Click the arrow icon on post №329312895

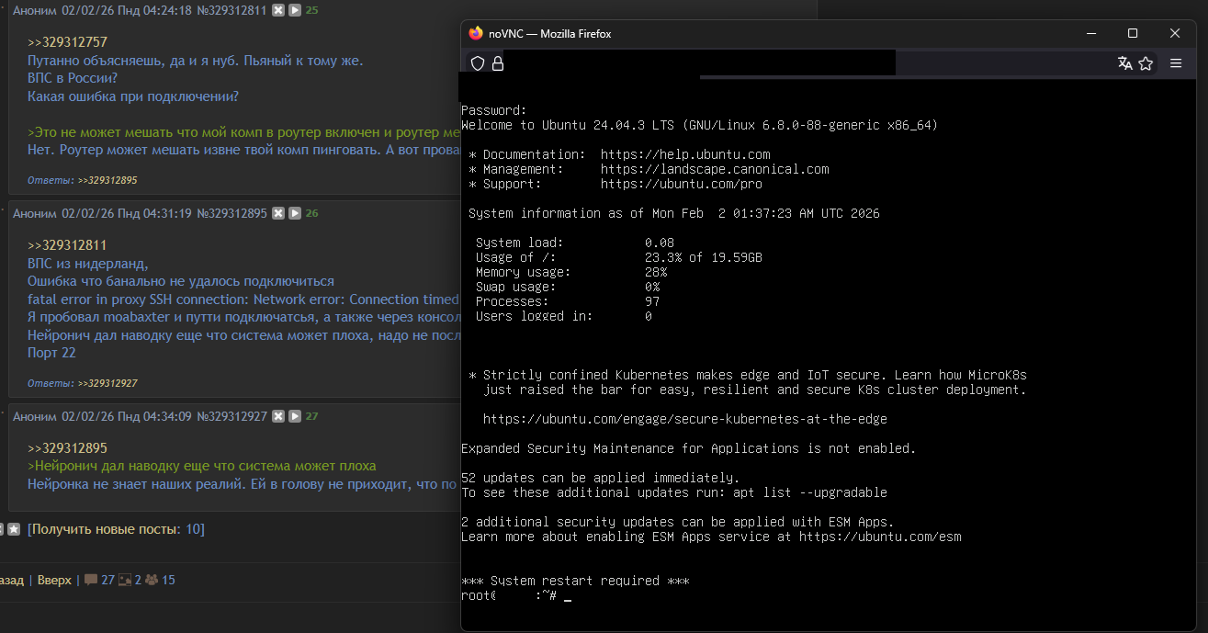coord(295,213)
